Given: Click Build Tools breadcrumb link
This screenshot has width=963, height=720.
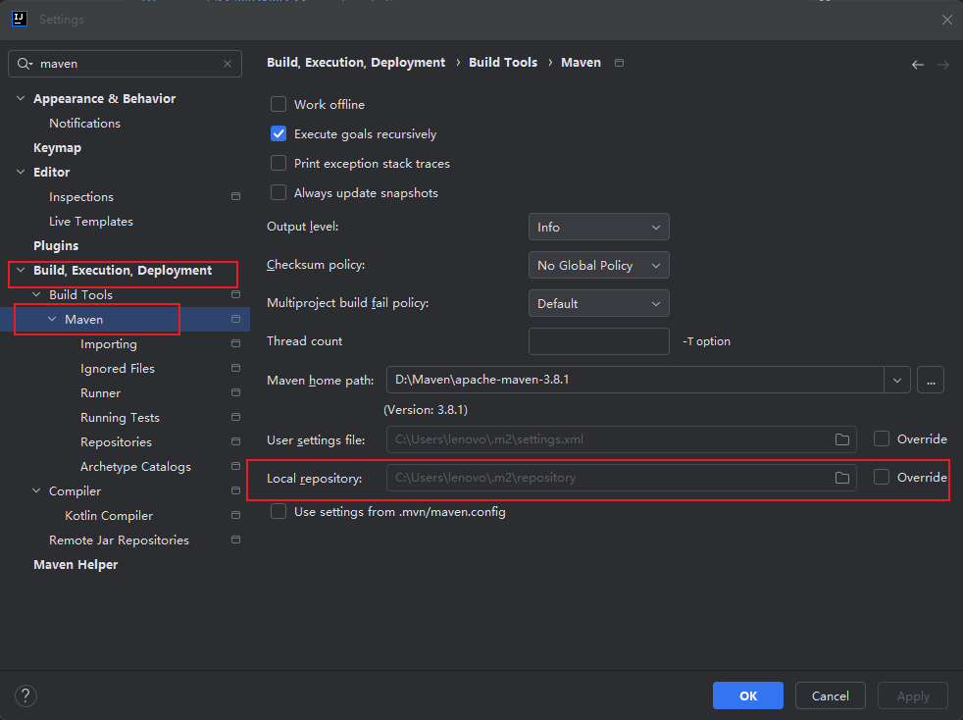Looking at the screenshot, I should tap(503, 63).
